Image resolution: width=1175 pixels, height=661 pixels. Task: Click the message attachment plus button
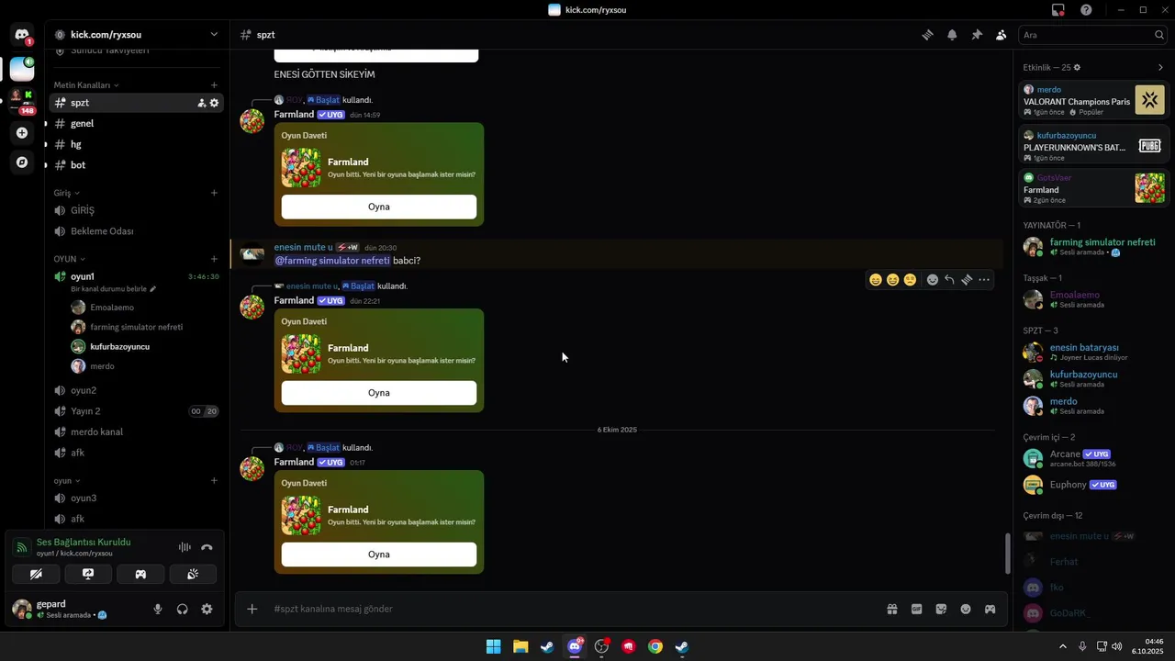(x=252, y=609)
